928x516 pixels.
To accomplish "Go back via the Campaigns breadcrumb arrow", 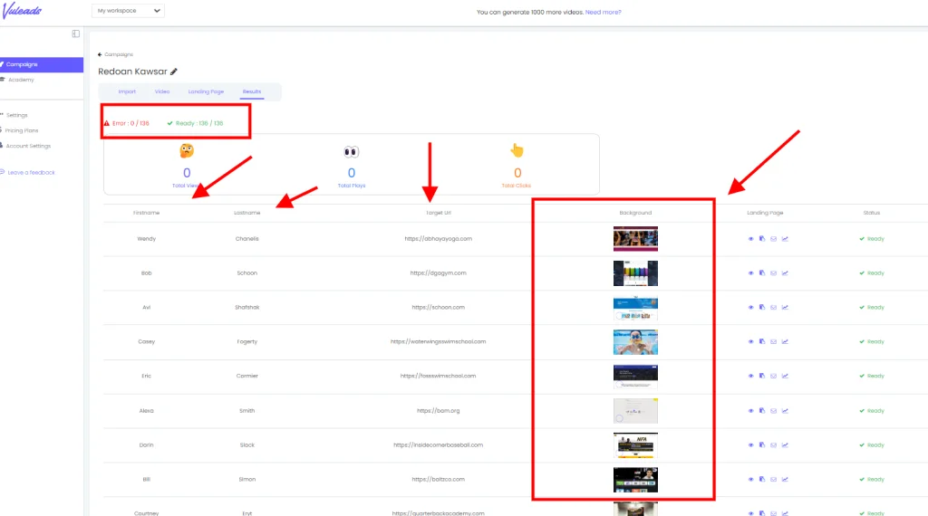I will (x=101, y=54).
